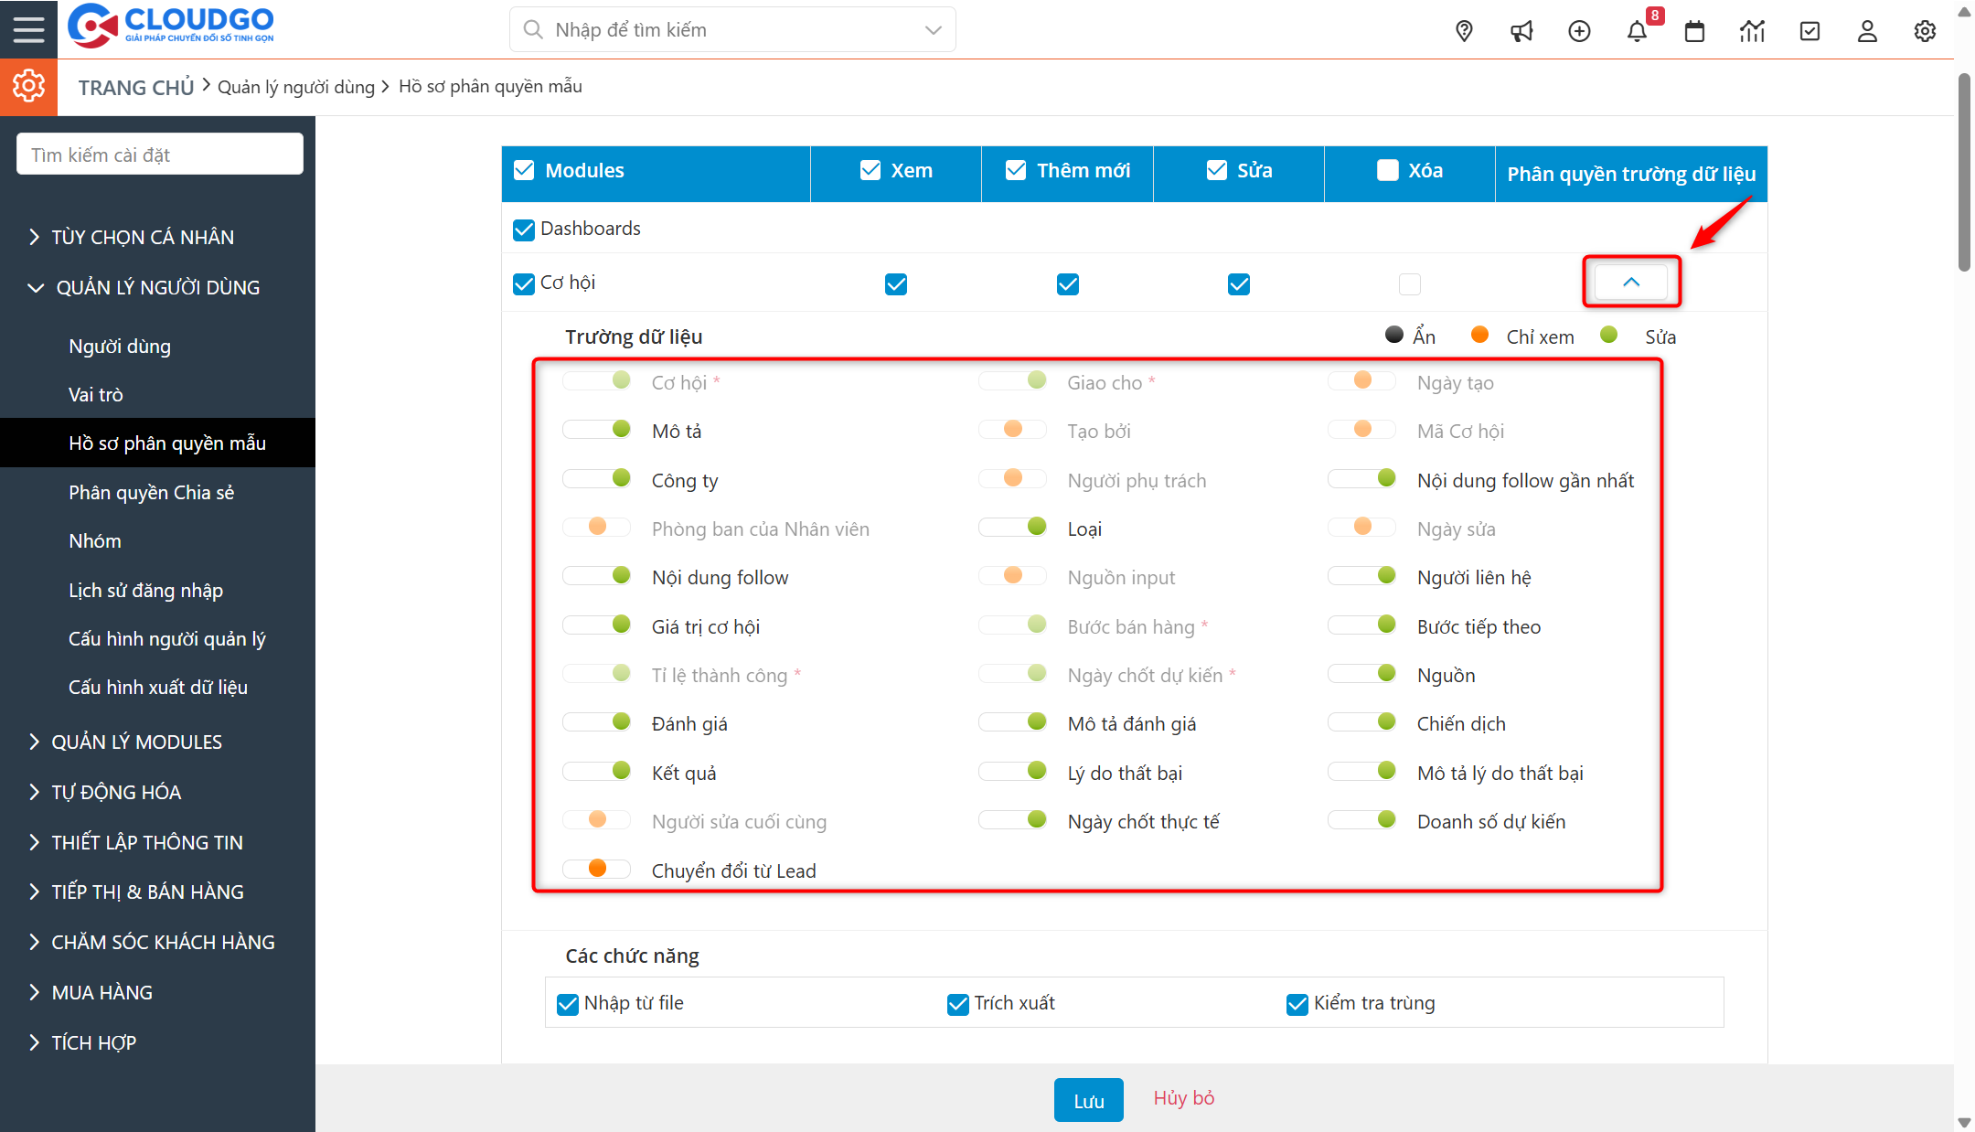Open notifications bell icon
This screenshot has height=1132, width=1975.
(1637, 31)
